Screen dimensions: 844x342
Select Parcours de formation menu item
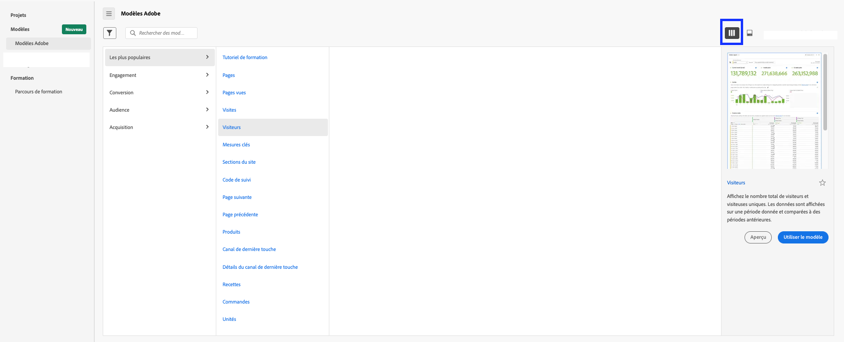[x=38, y=92]
